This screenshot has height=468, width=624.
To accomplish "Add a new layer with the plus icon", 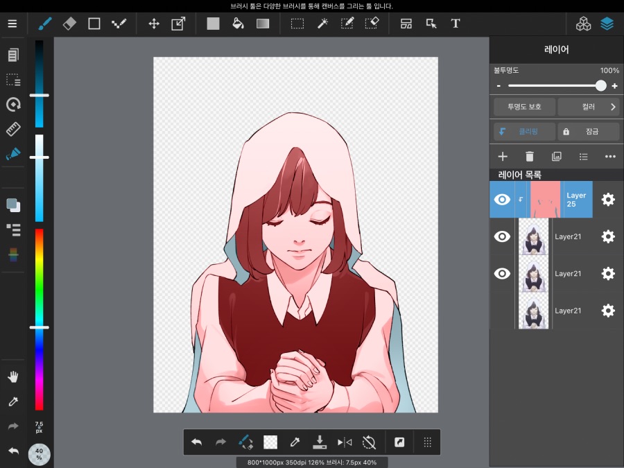I will (502, 156).
